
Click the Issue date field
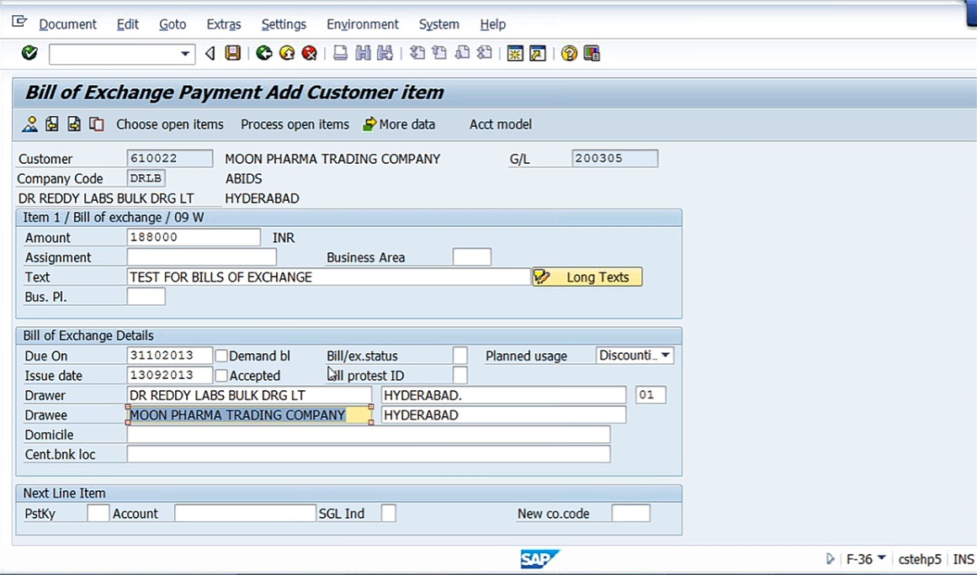(x=169, y=375)
